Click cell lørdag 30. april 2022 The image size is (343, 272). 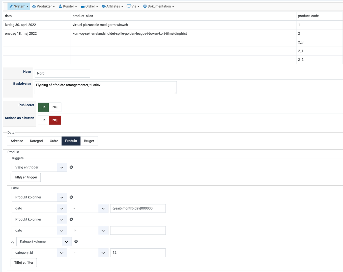(37, 25)
